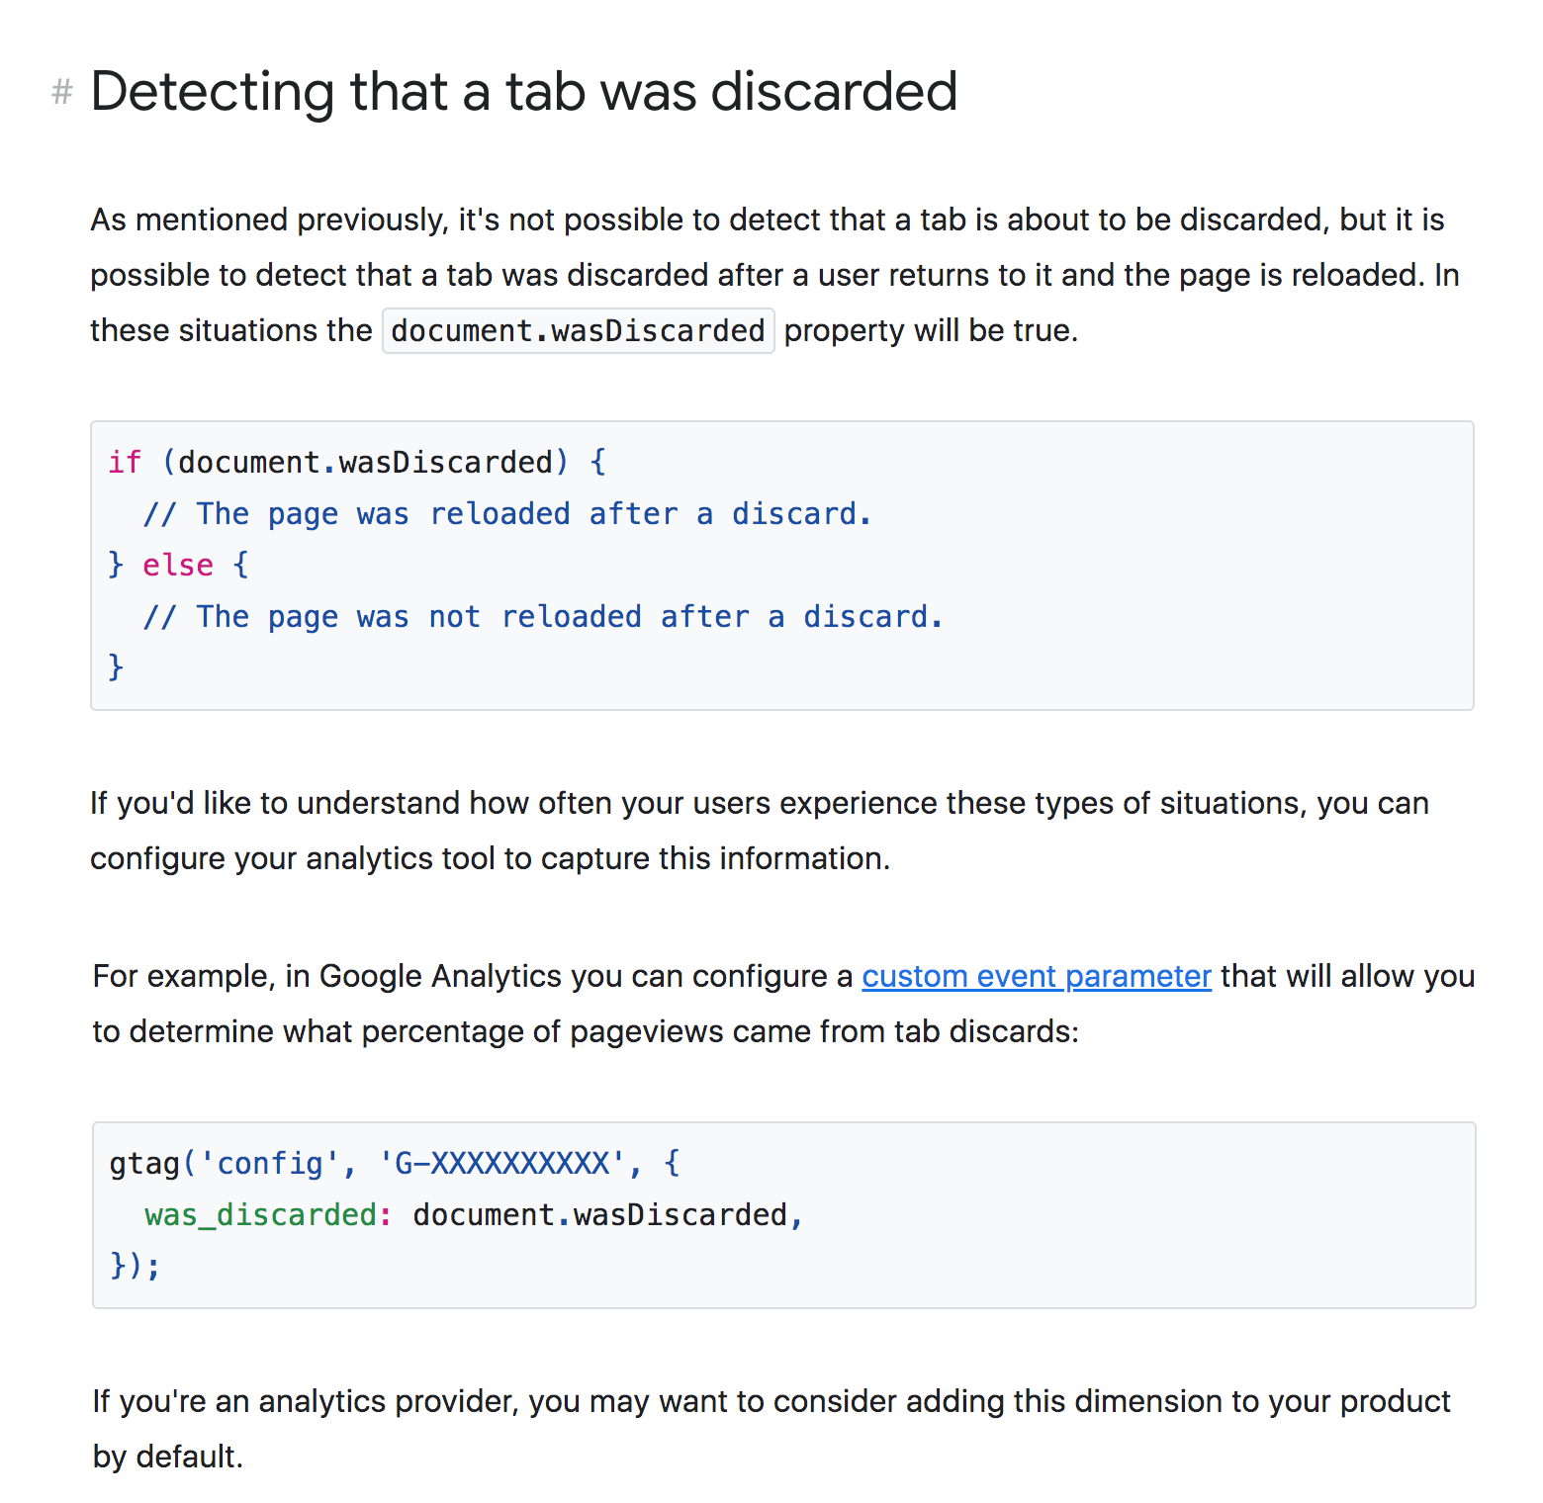Click the "else" keyword in the code block
The height and width of the screenshot is (1503, 1543).
(x=178, y=565)
